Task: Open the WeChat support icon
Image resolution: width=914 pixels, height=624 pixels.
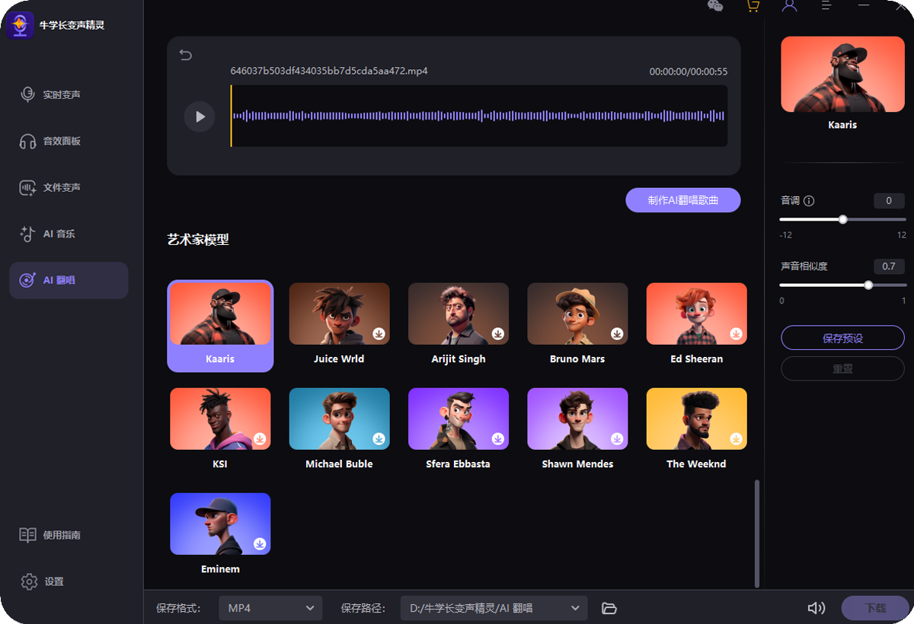Action: [715, 6]
